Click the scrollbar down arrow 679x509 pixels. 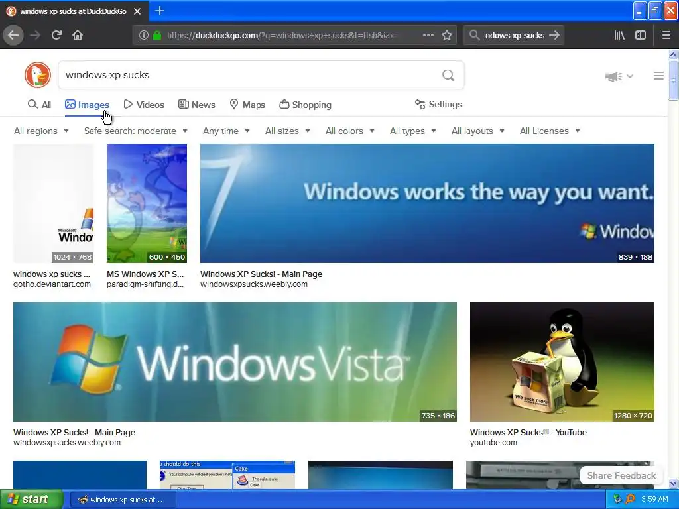click(x=673, y=483)
